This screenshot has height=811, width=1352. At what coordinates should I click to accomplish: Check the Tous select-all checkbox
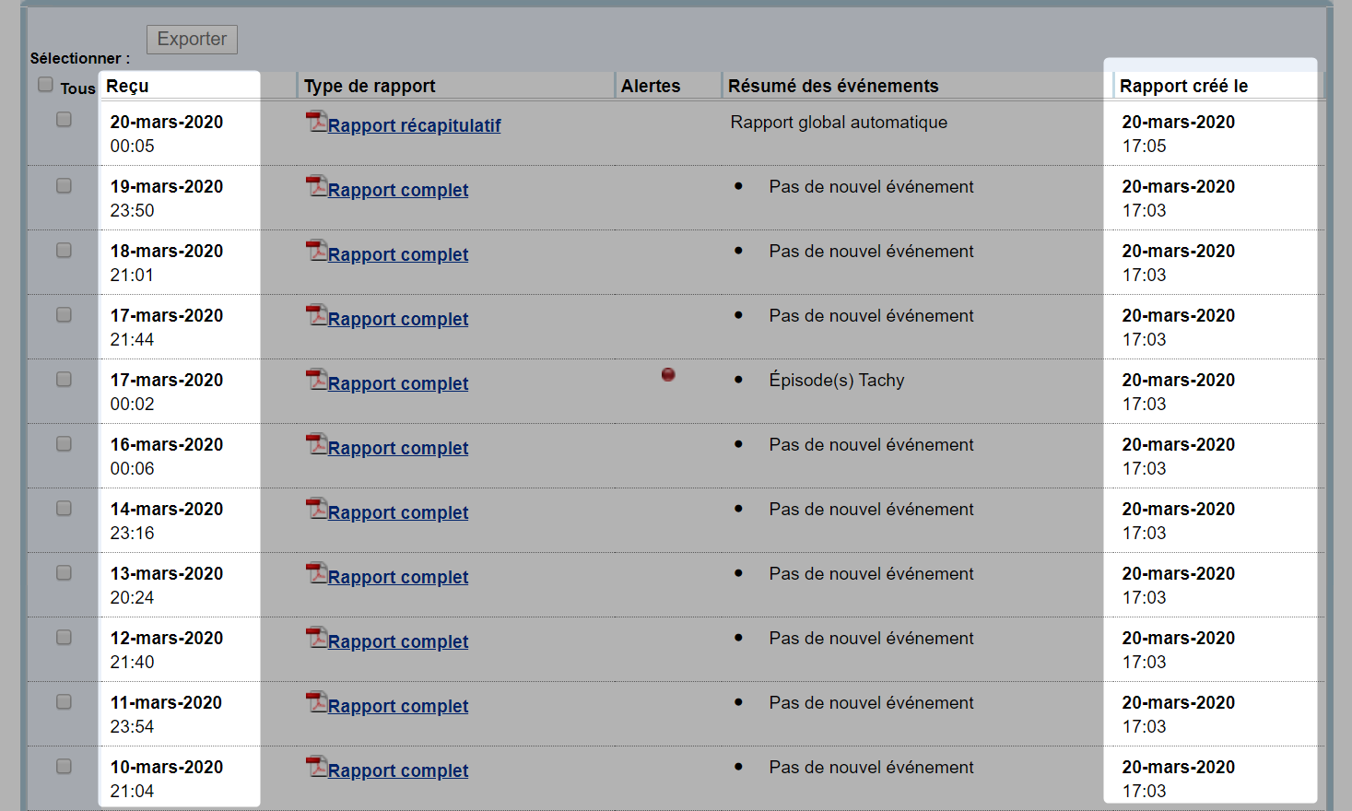pos(45,85)
